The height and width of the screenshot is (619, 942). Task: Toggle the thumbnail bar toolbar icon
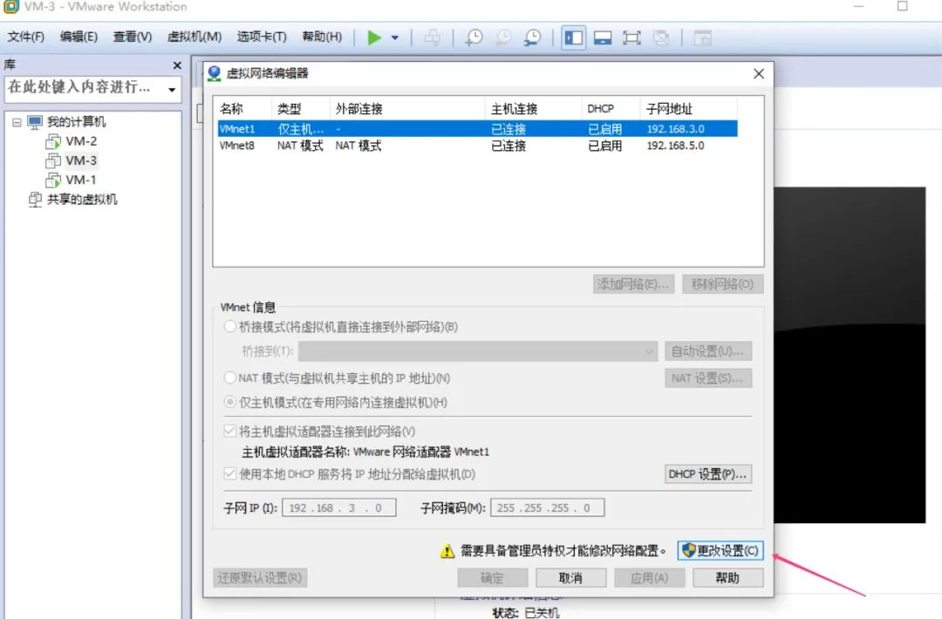(603, 37)
